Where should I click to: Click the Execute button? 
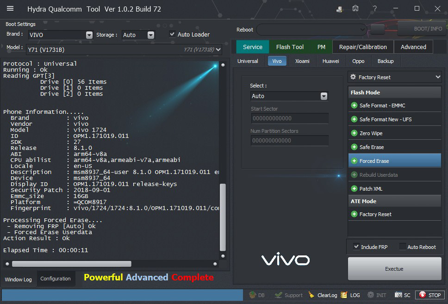click(x=394, y=268)
